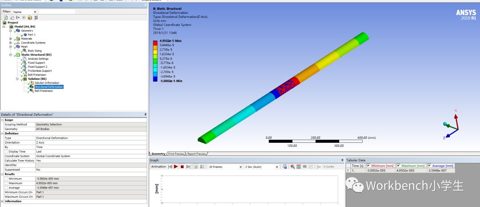
Task: Expand the Information section in Details
Action: coord(2,201)
